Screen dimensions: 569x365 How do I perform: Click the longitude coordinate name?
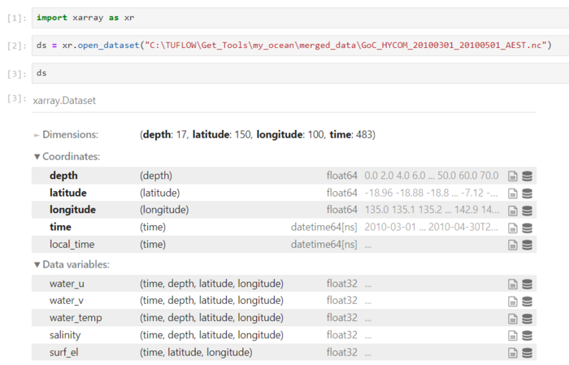coord(72,210)
